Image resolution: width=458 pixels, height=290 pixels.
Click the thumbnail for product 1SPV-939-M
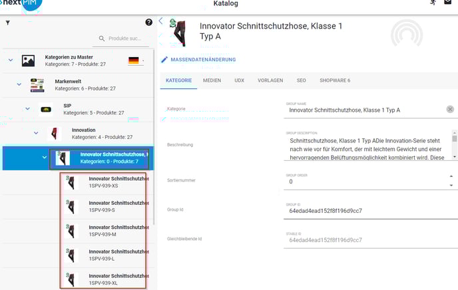71,231
